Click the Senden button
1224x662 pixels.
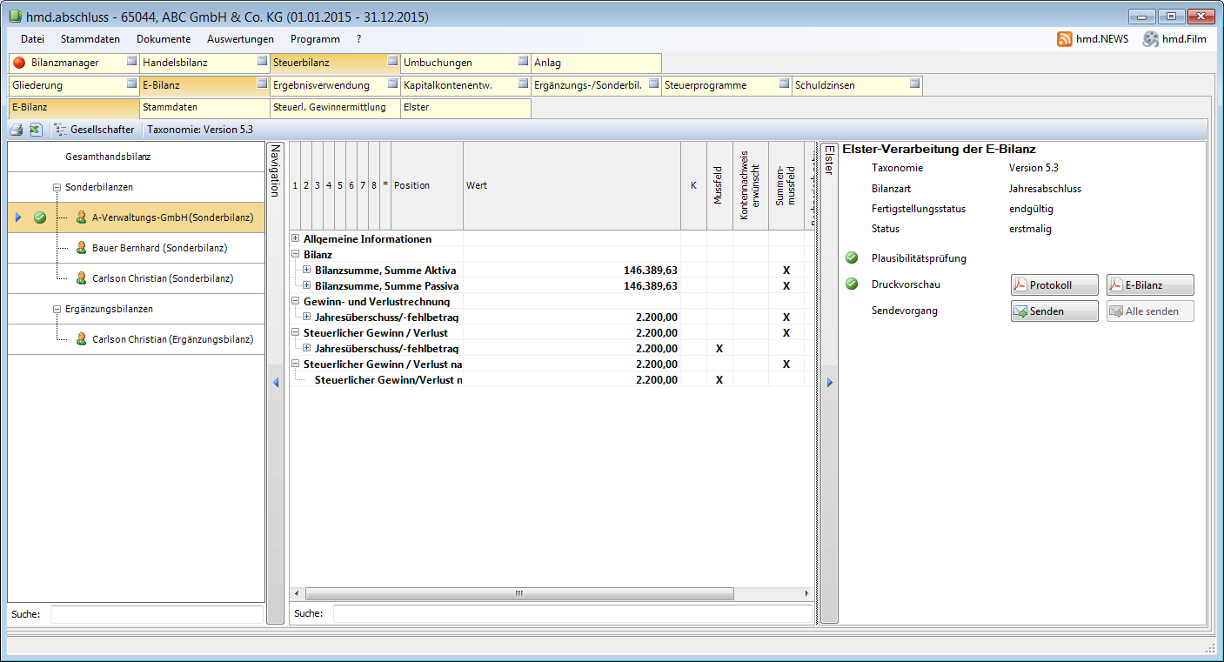coord(1054,311)
